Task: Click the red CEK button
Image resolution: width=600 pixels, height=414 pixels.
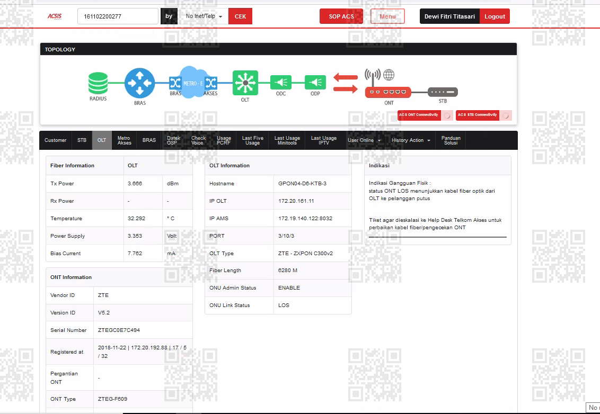Action: point(240,16)
